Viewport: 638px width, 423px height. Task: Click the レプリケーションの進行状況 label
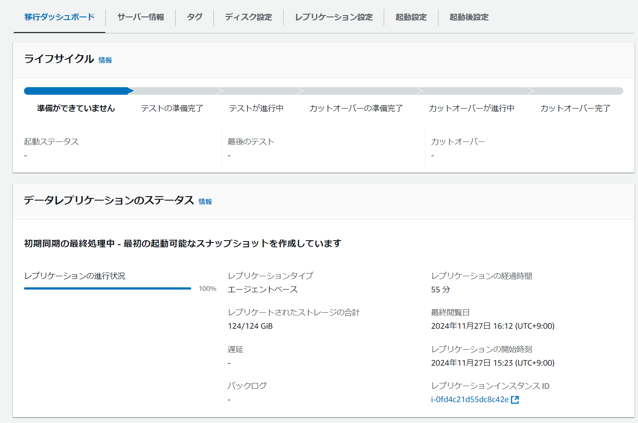(x=75, y=276)
